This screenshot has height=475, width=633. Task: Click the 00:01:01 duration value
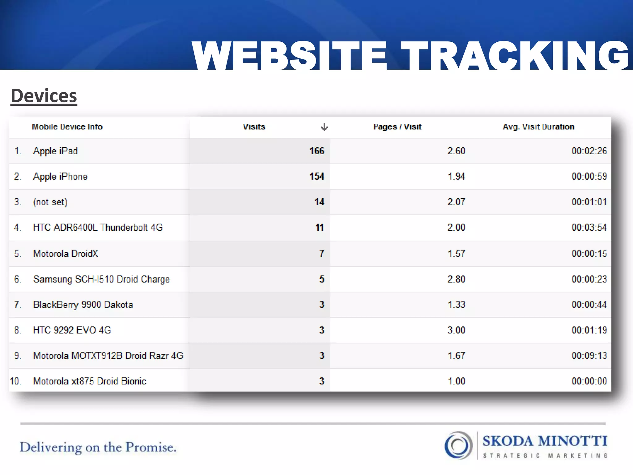(589, 202)
